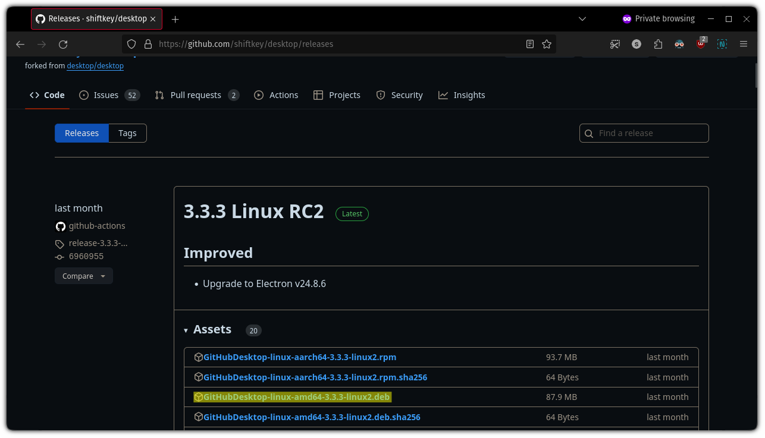
Task: Click the Find a release search field
Action: [644, 133]
